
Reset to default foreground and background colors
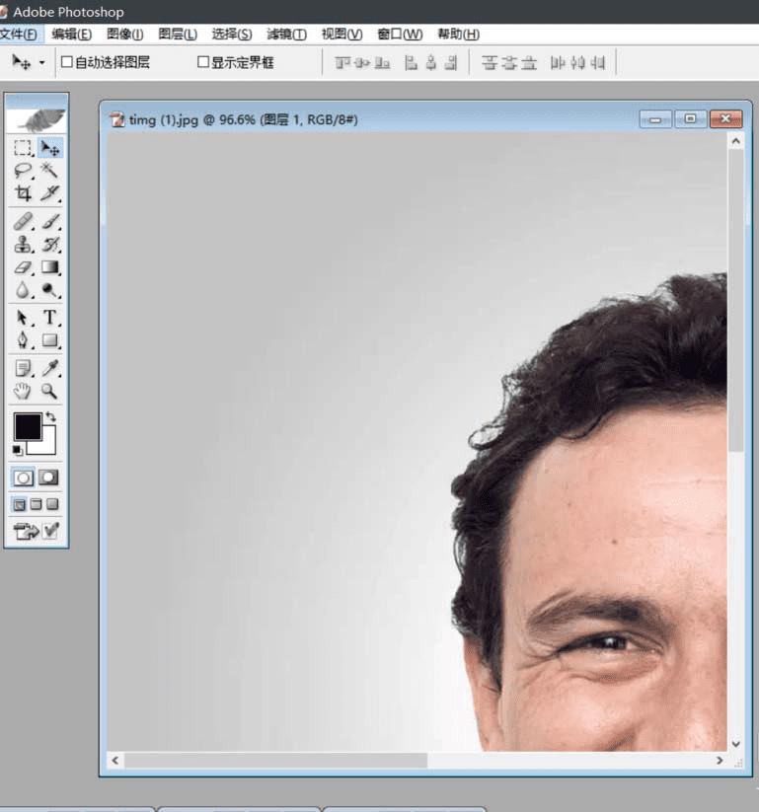(18, 450)
